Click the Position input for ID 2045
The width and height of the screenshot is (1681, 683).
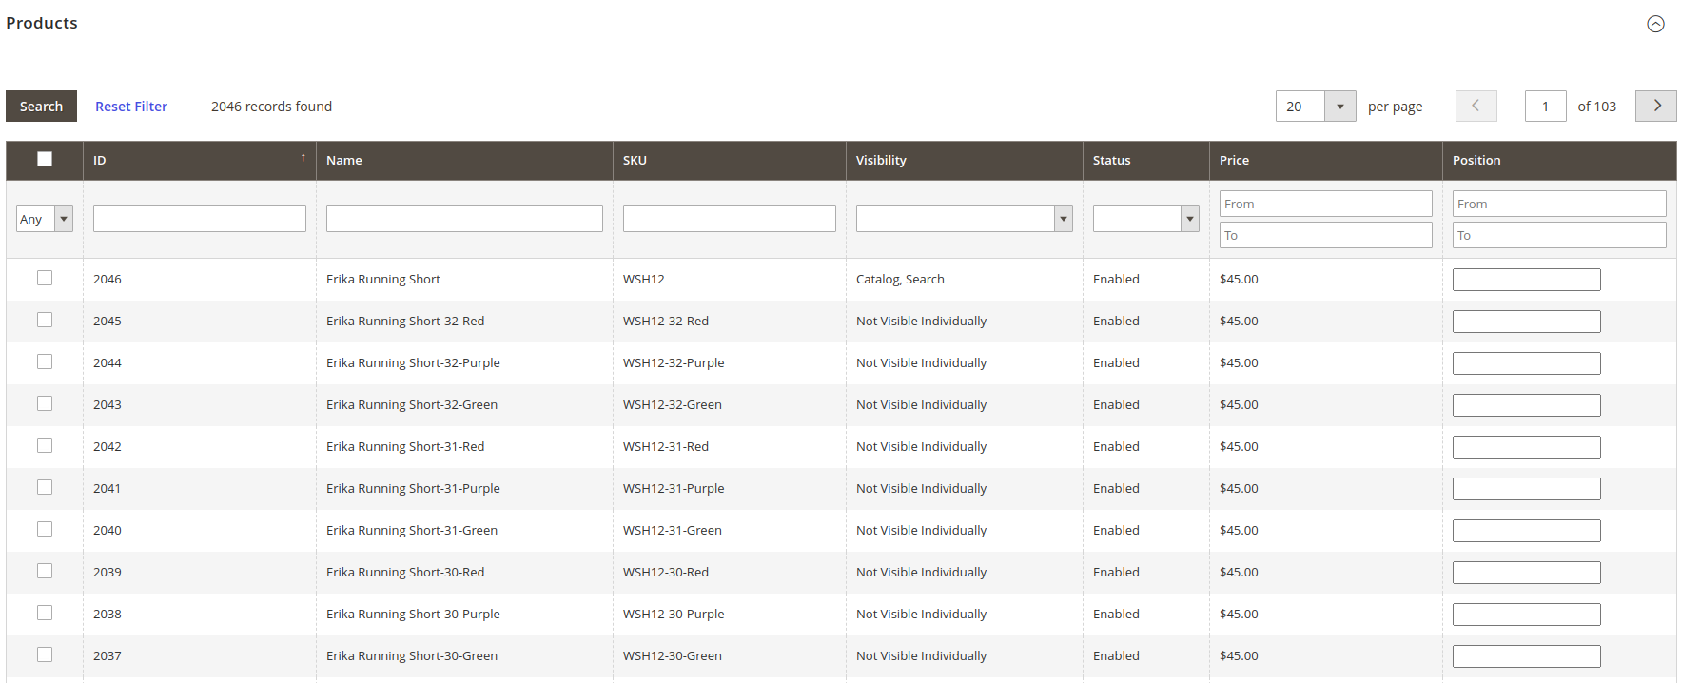[1526, 322]
